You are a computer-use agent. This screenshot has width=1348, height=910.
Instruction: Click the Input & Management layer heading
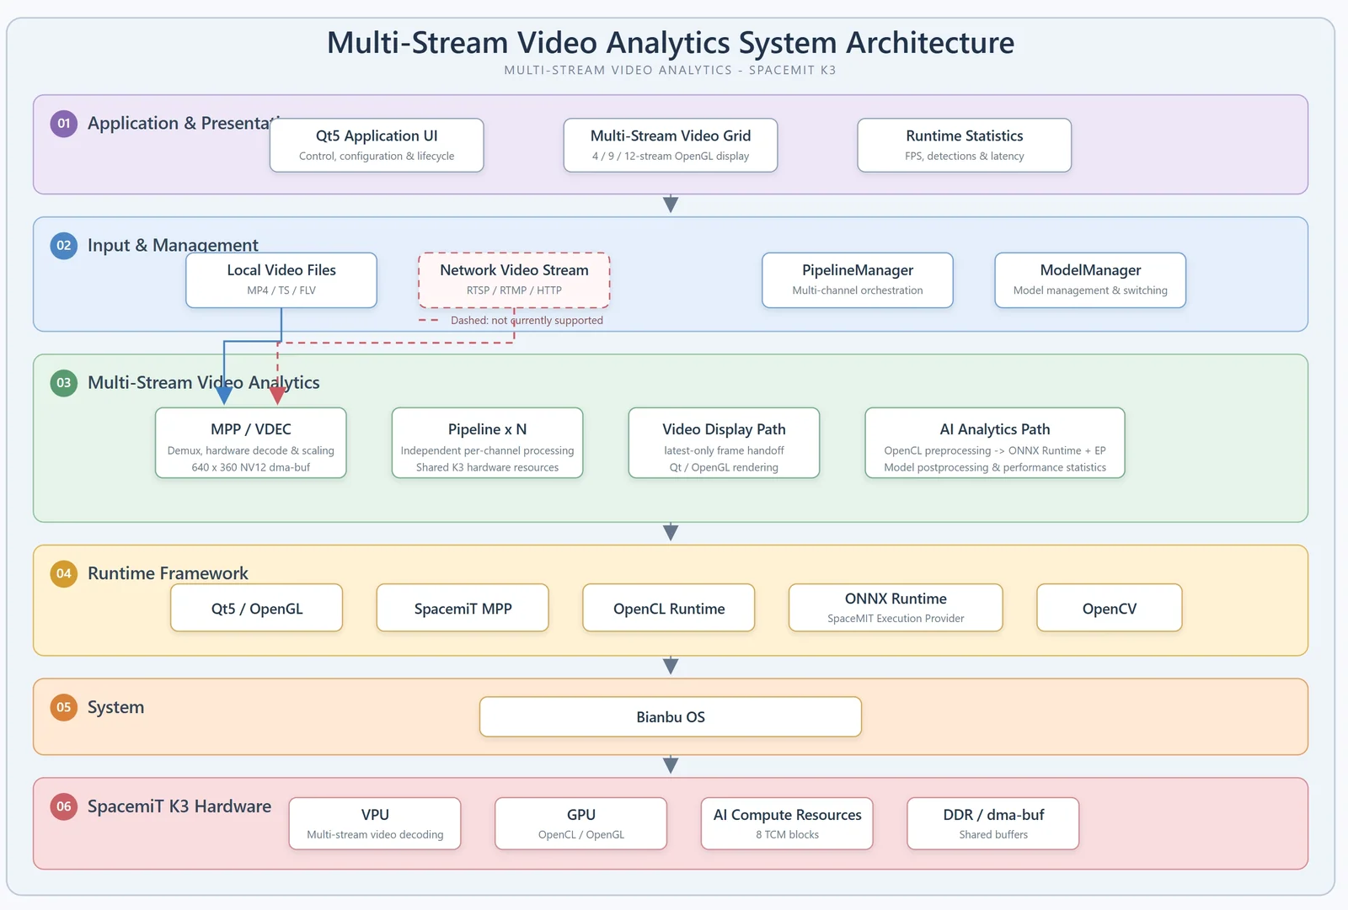173,246
